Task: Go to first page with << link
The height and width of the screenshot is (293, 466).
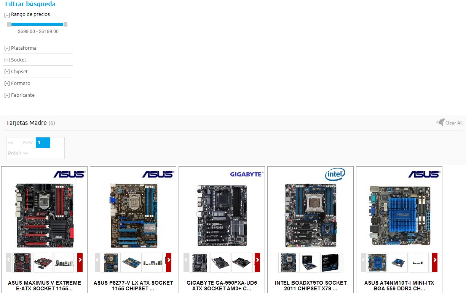Action: [11, 143]
